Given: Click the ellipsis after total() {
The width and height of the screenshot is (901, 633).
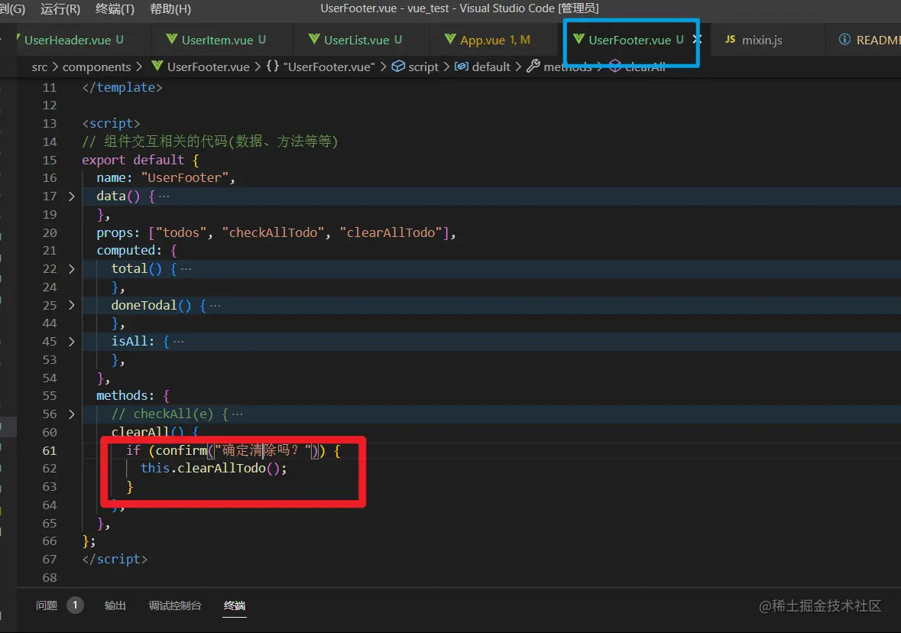Looking at the screenshot, I should point(186,268).
